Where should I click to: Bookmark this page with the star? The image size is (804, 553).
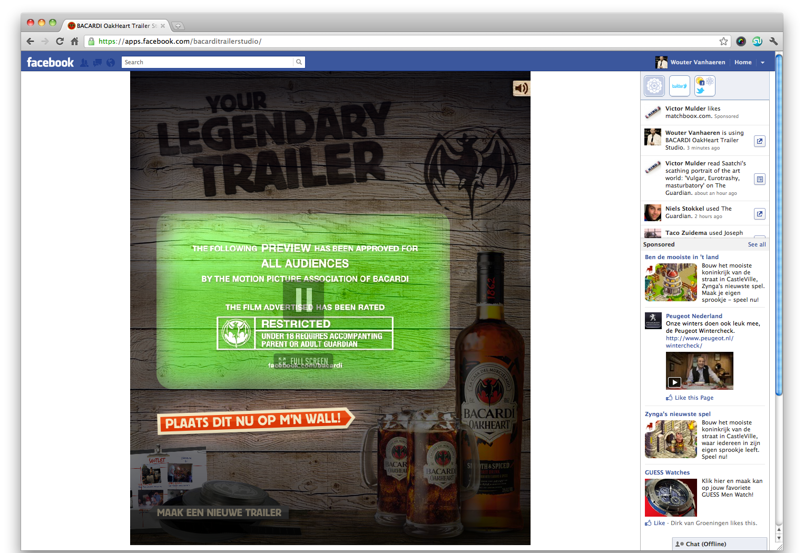(723, 41)
